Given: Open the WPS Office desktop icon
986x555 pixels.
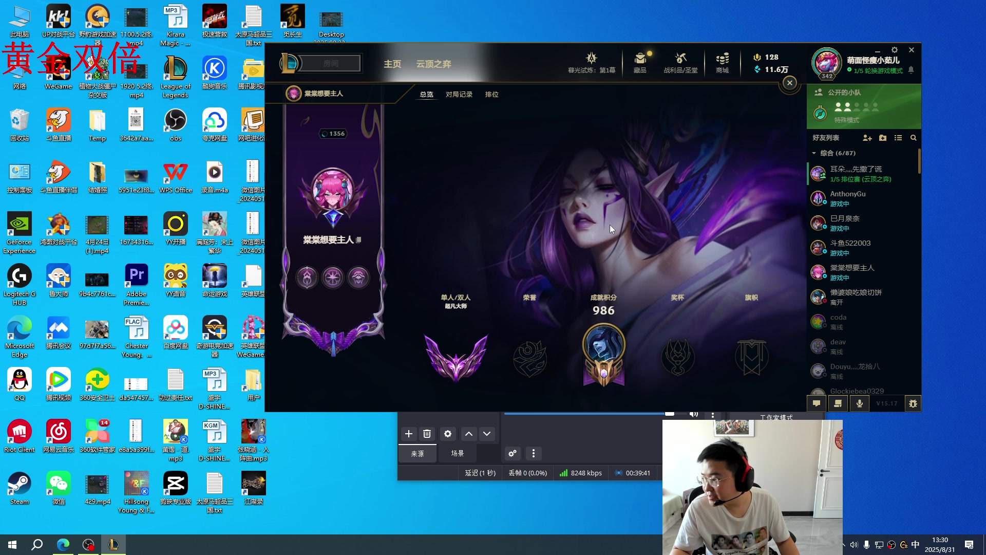Looking at the screenshot, I should coord(176,177).
